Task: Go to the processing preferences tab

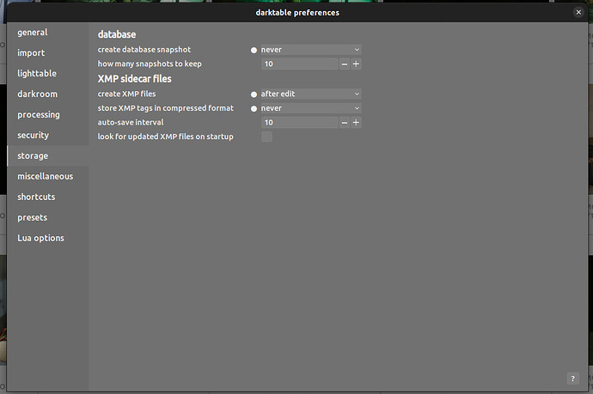Action: point(47,114)
